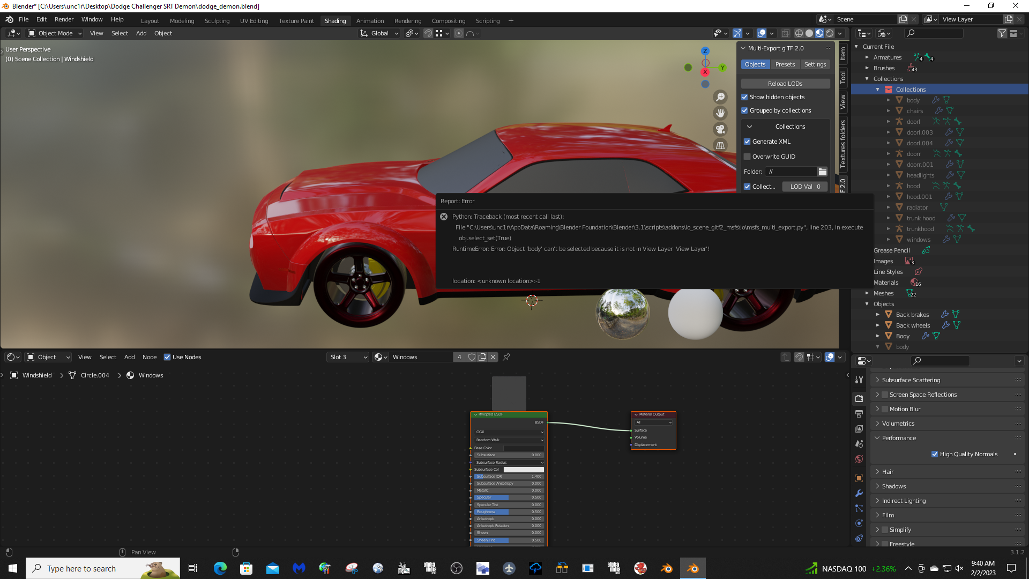Open Object properties tab icon
1029x579 pixels.
(859, 478)
